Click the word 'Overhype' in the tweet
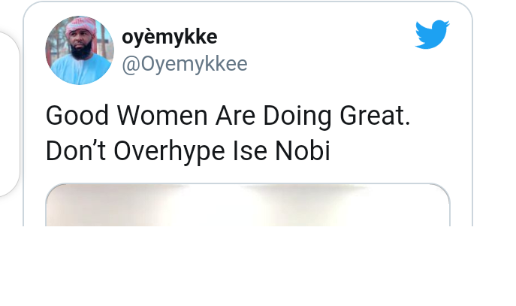The height and width of the screenshot is (306, 516). [x=170, y=152]
